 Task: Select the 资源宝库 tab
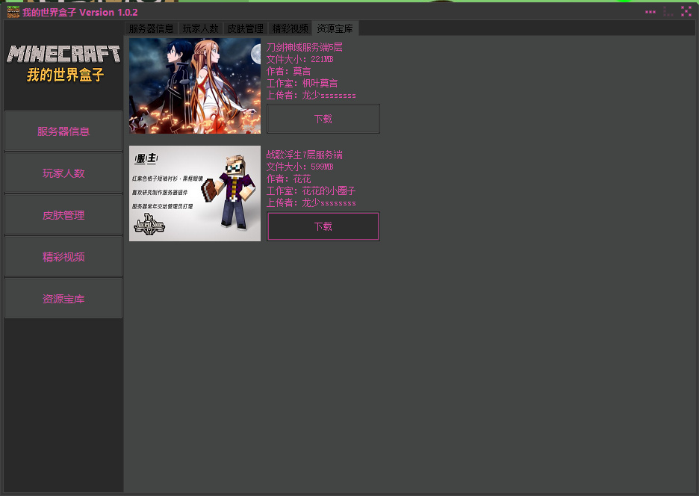pos(335,28)
